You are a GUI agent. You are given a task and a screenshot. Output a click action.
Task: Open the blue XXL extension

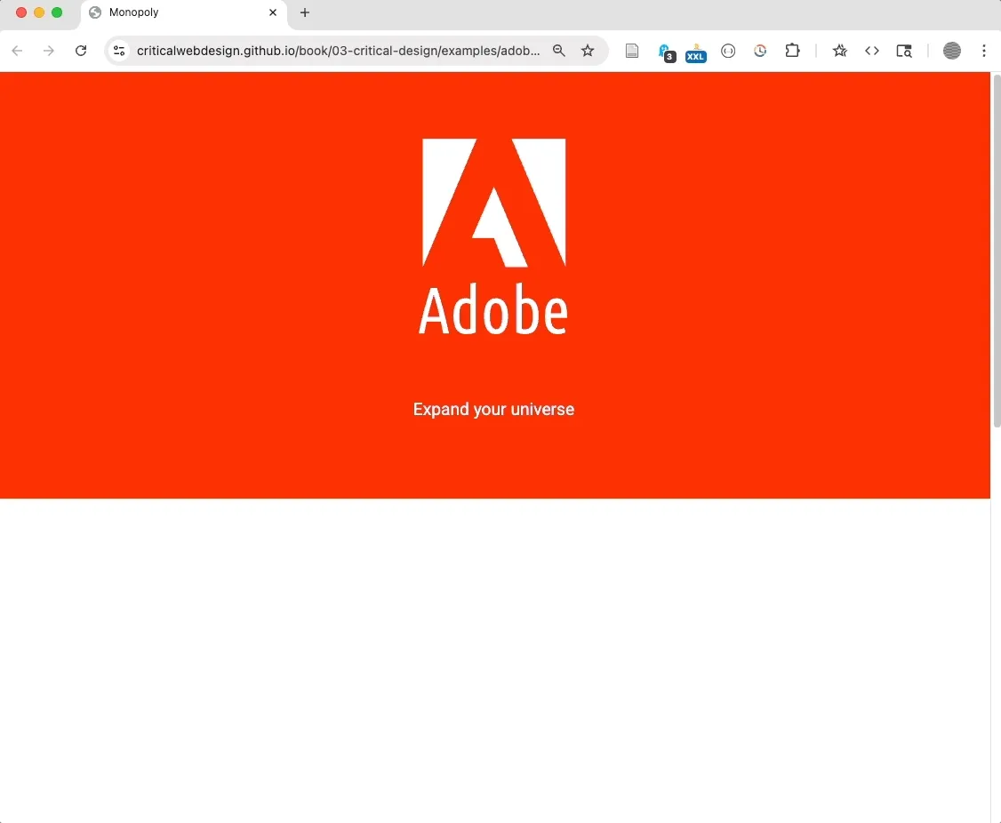coord(697,51)
